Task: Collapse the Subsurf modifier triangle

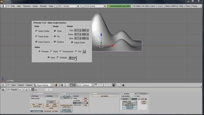Action: (121, 99)
